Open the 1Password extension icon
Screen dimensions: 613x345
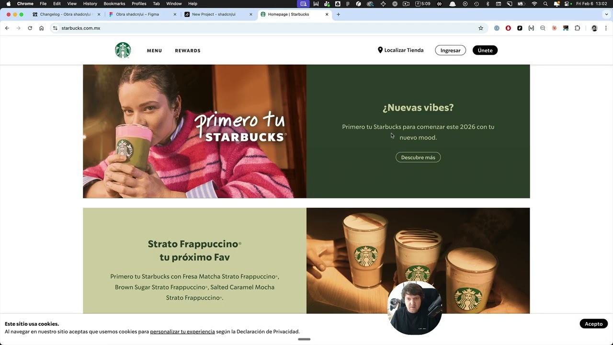pos(497,28)
